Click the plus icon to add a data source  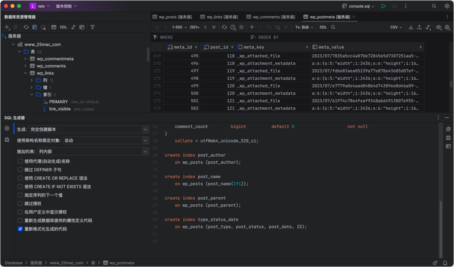point(7,27)
